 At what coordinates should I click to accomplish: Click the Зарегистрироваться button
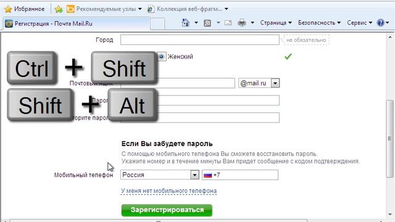point(167,210)
